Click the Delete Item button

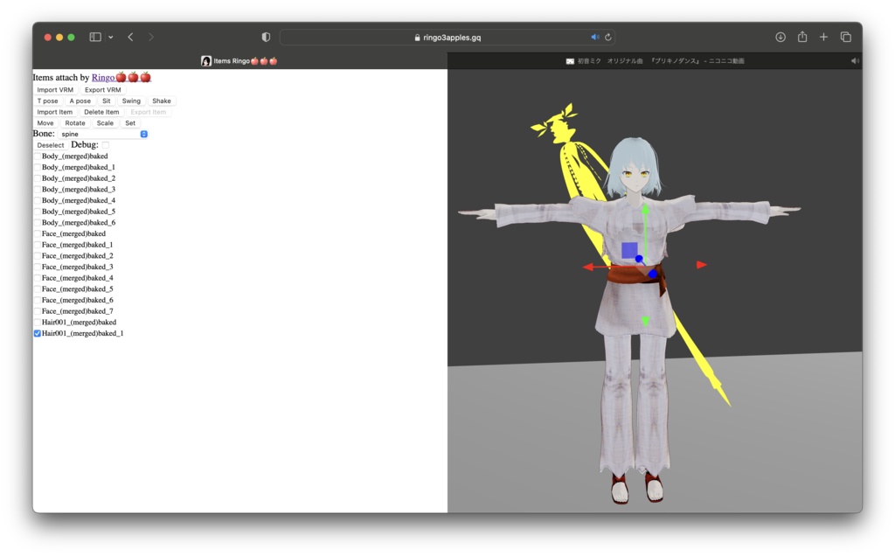[x=101, y=112]
